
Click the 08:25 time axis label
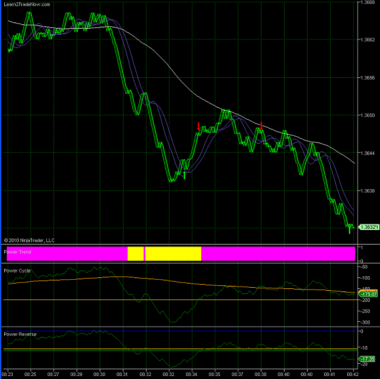(30, 374)
